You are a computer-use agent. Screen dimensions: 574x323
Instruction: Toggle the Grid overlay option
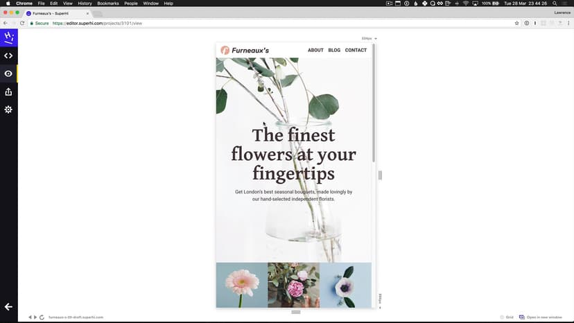(x=507, y=317)
